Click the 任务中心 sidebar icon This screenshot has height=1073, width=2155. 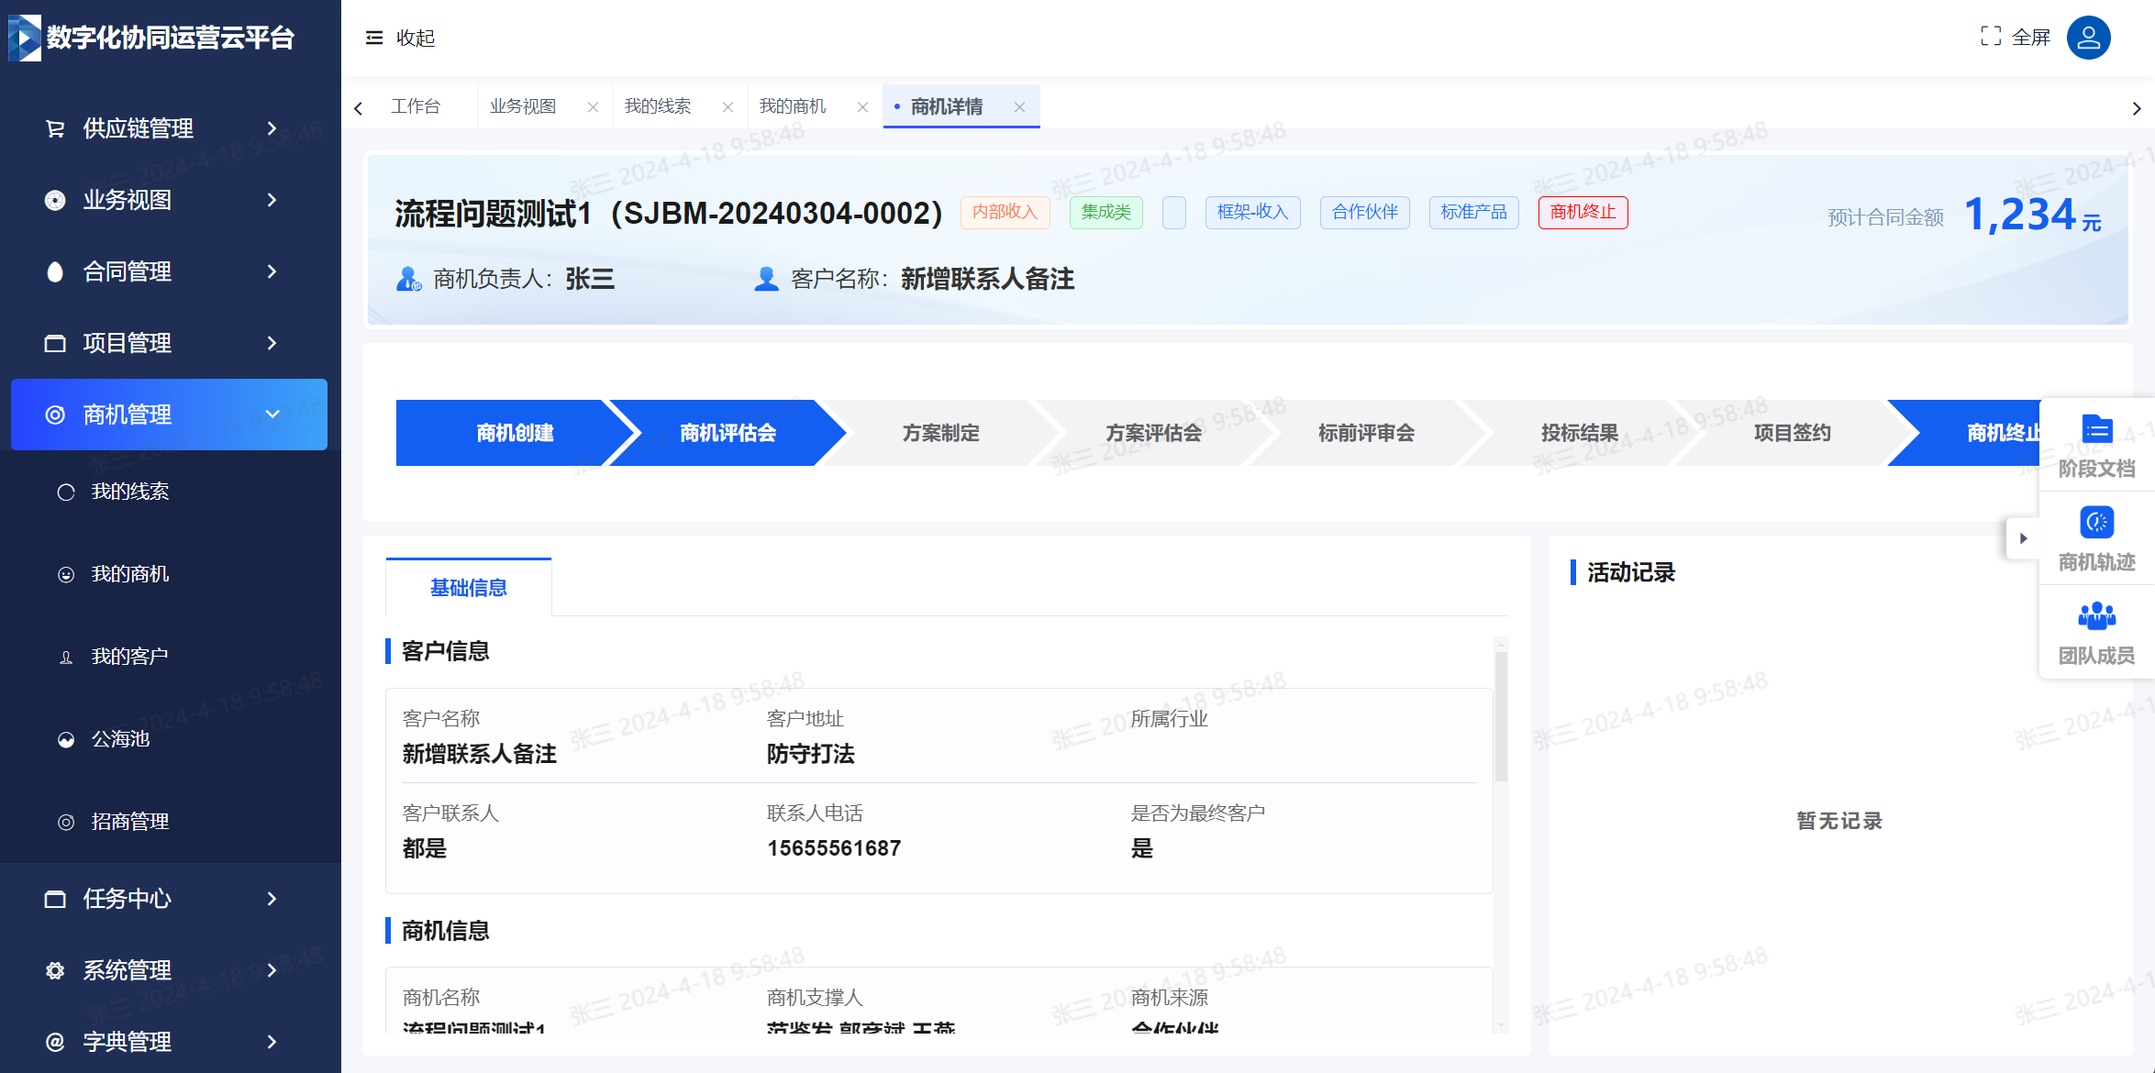[x=55, y=899]
